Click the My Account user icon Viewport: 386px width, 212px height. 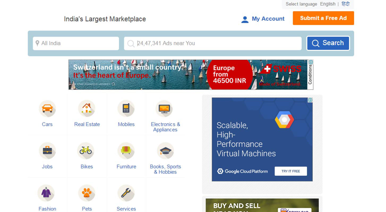pyautogui.click(x=245, y=19)
